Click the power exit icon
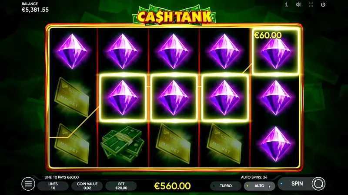Viewport: 348px width, 195px height. (x=323, y=4)
